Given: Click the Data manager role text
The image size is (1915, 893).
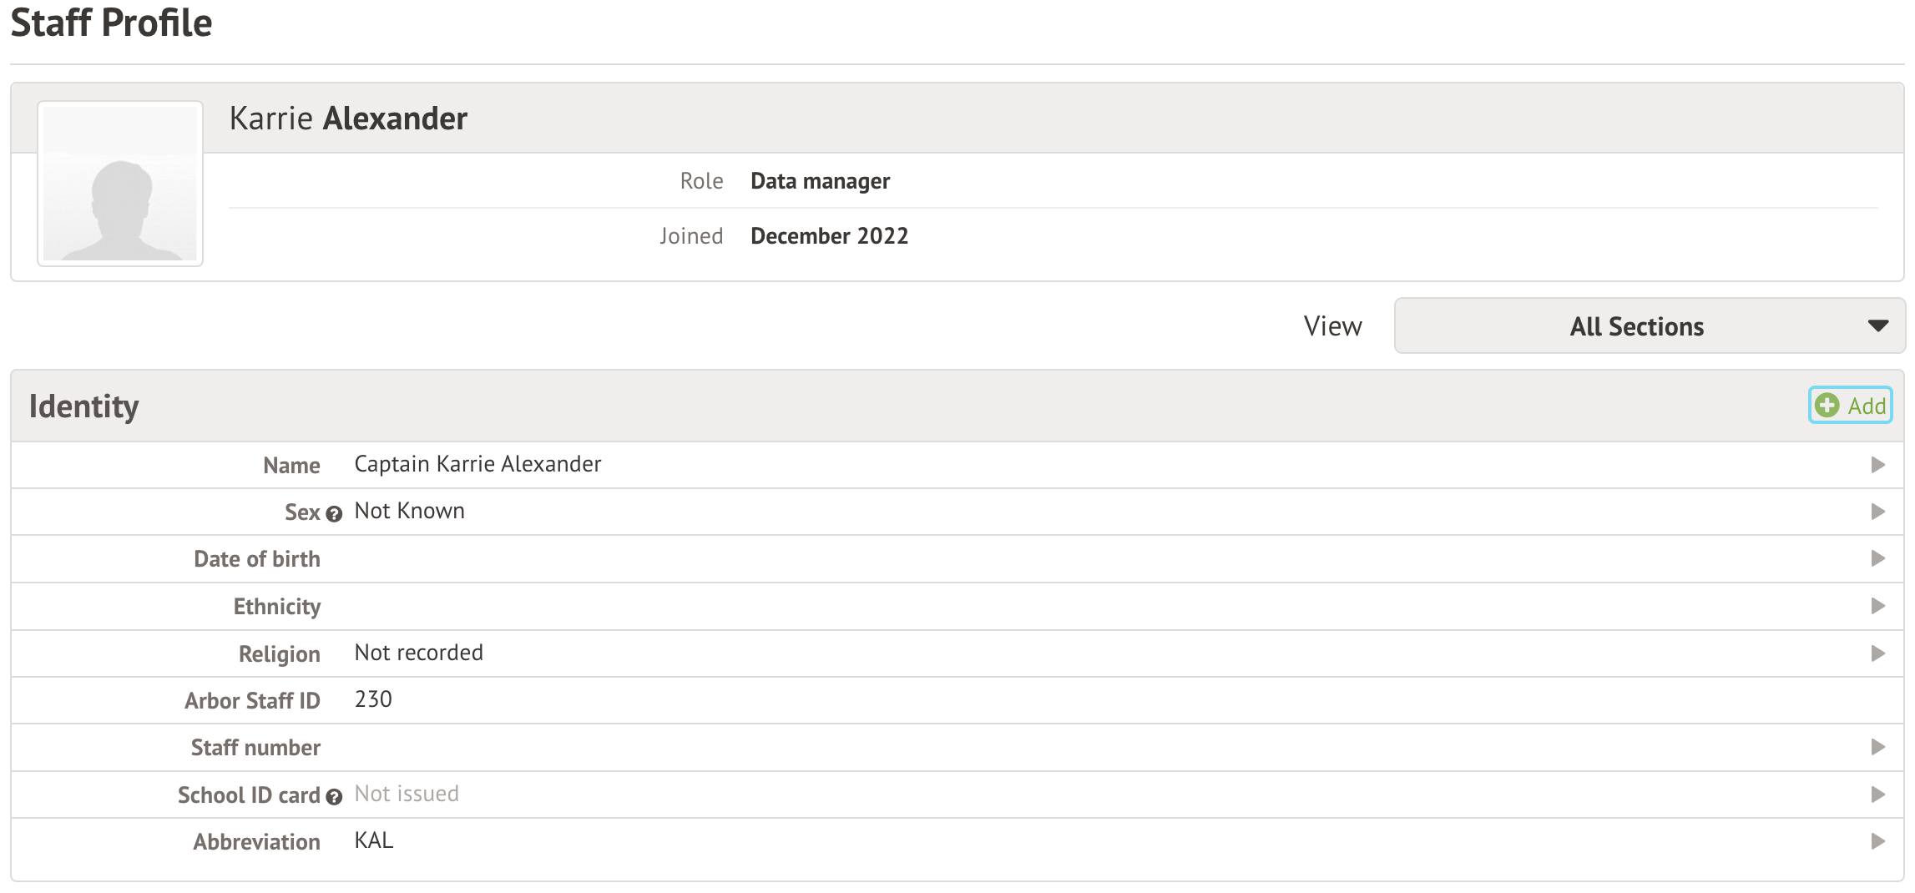Looking at the screenshot, I should point(820,181).
